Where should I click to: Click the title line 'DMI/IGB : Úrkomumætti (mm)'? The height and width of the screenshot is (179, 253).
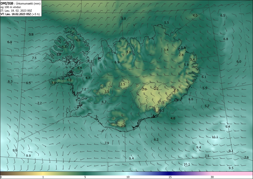coord(20,4)
